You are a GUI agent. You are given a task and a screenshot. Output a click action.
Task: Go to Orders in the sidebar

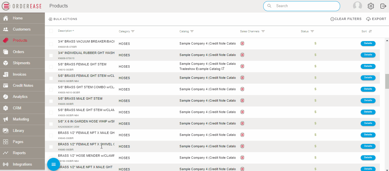click(18, 52)
